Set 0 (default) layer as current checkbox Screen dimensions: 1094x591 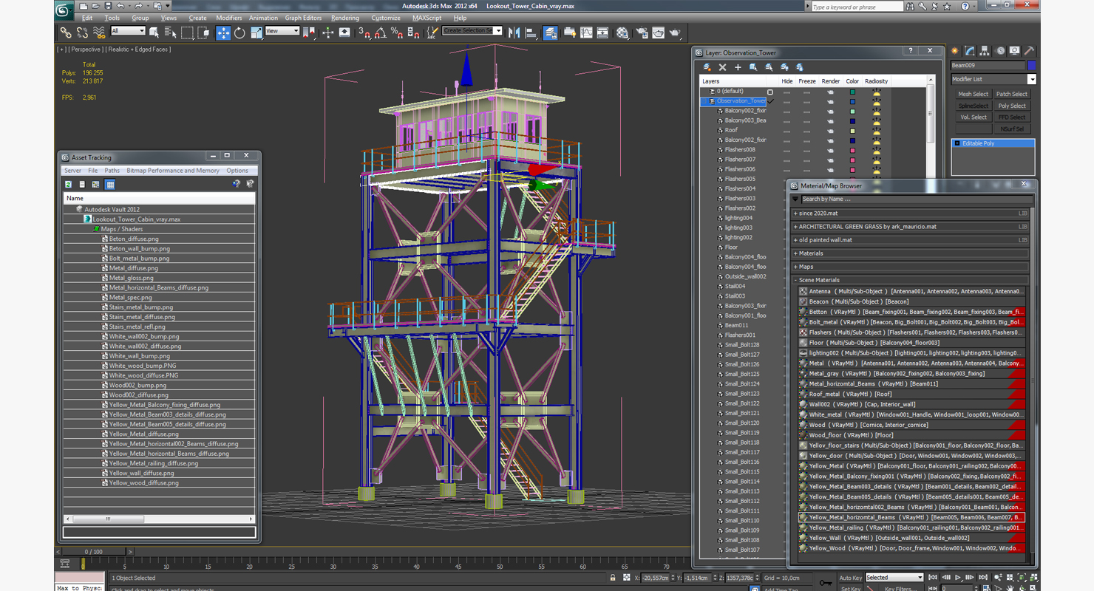click(x=770, y=92)
